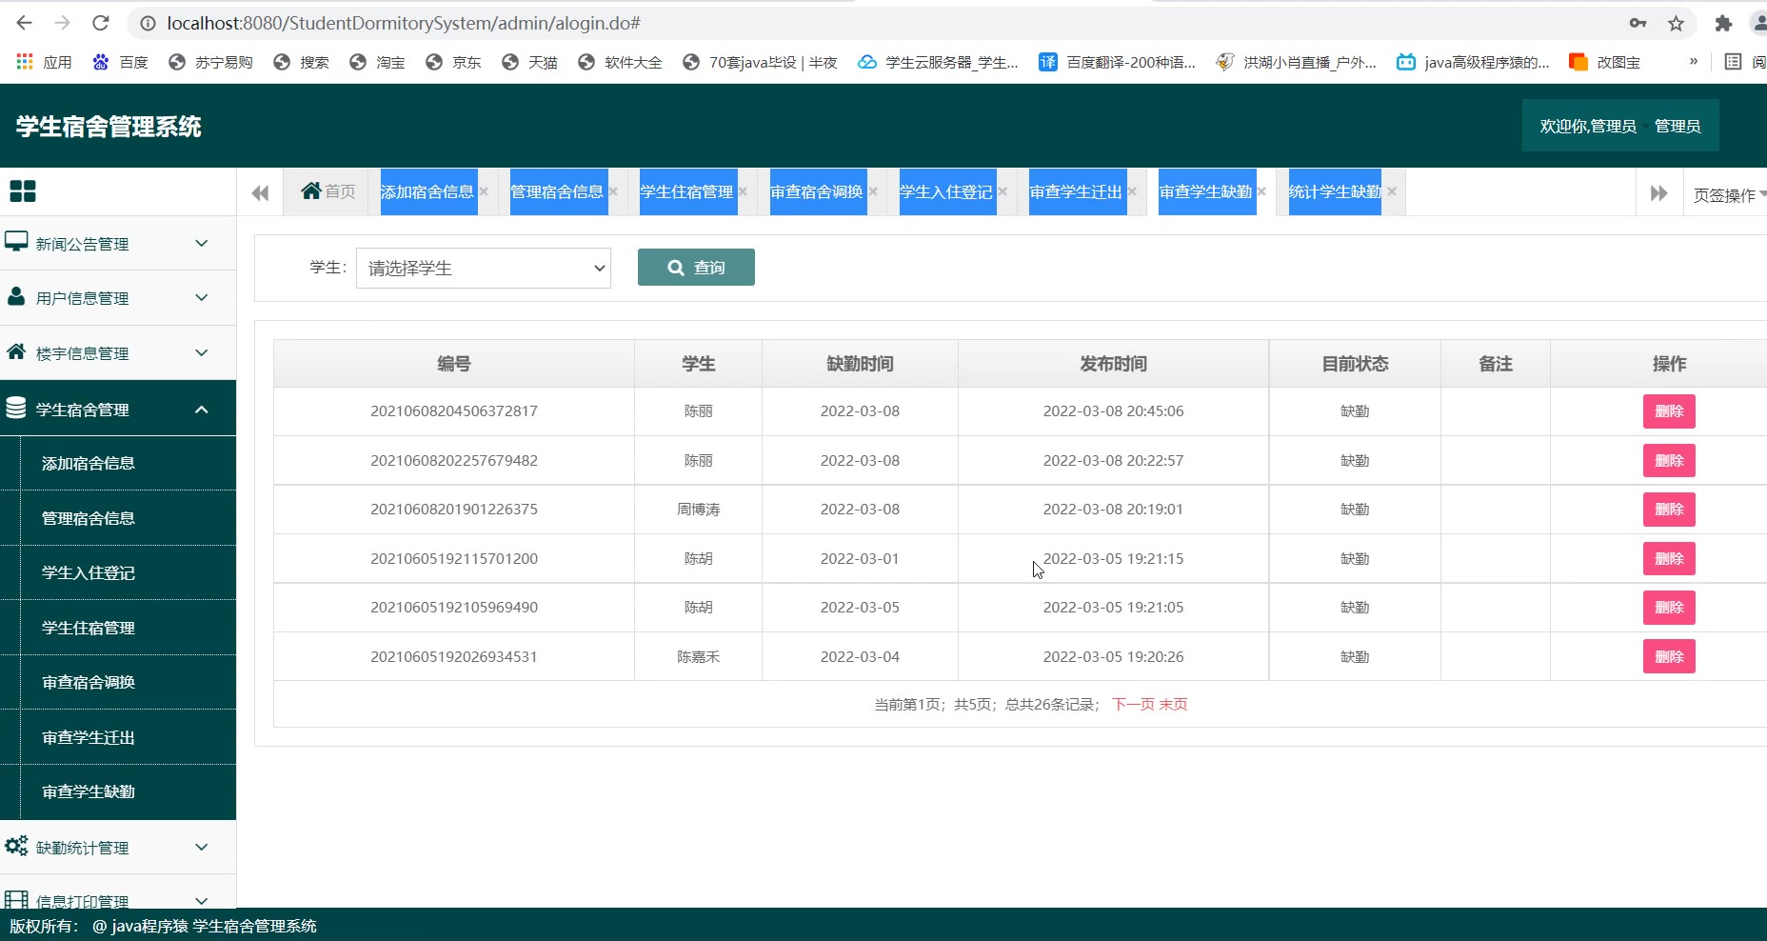Click the home icon tab 首页

328,191
